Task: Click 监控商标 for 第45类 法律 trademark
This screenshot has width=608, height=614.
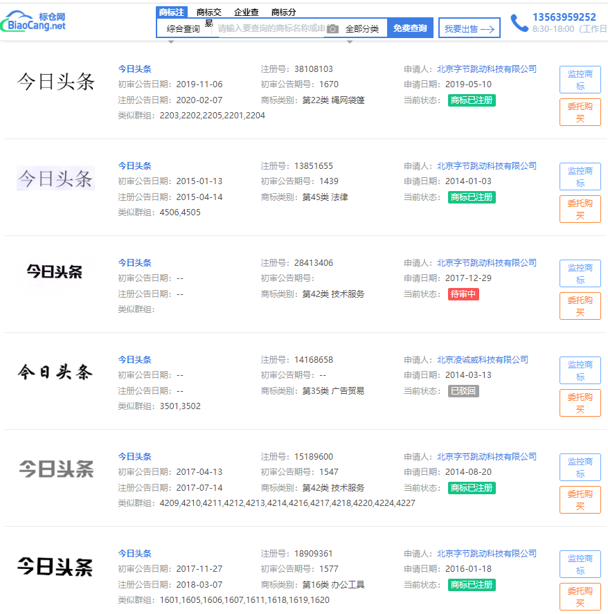Action: pos(580,177)
